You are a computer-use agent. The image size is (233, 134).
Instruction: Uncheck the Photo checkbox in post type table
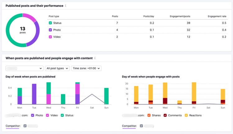point(50,30)
